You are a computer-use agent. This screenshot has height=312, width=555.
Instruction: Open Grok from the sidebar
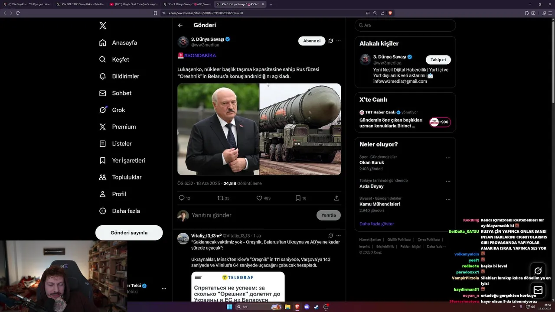point(112,110)
